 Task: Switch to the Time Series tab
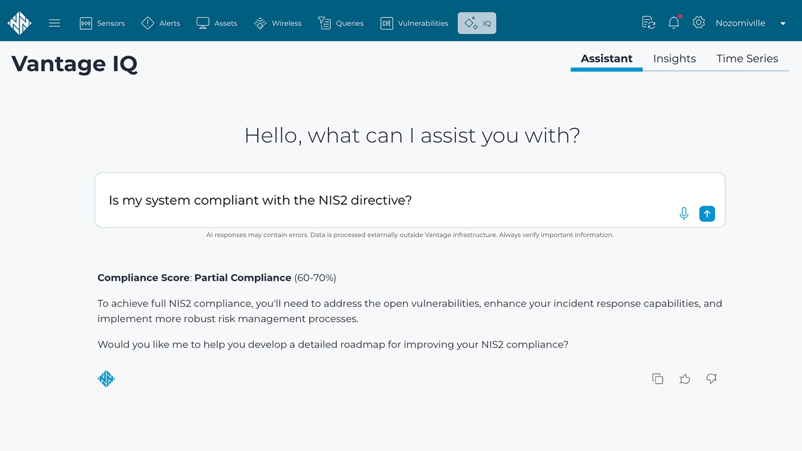747,58
